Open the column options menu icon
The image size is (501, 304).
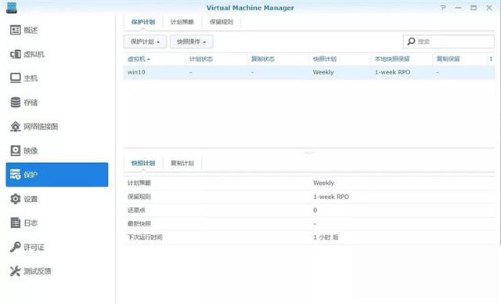pyautogui.click(x=491, y=59)
